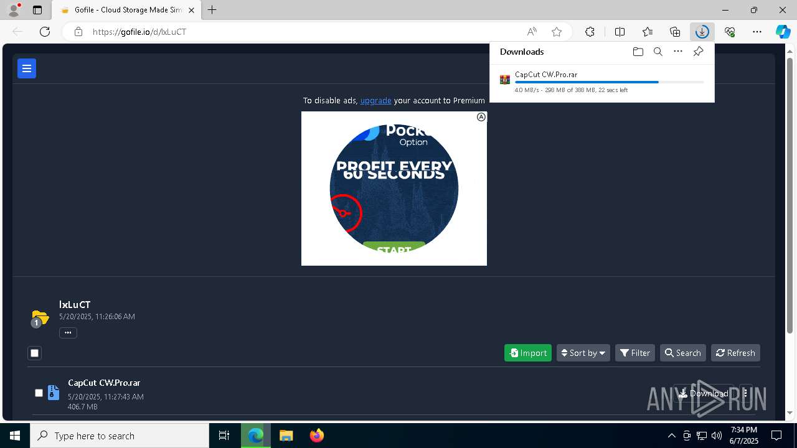Launch Copilot from the toolbar
This screenshot has width=797, height=448.
click(783, 32)
